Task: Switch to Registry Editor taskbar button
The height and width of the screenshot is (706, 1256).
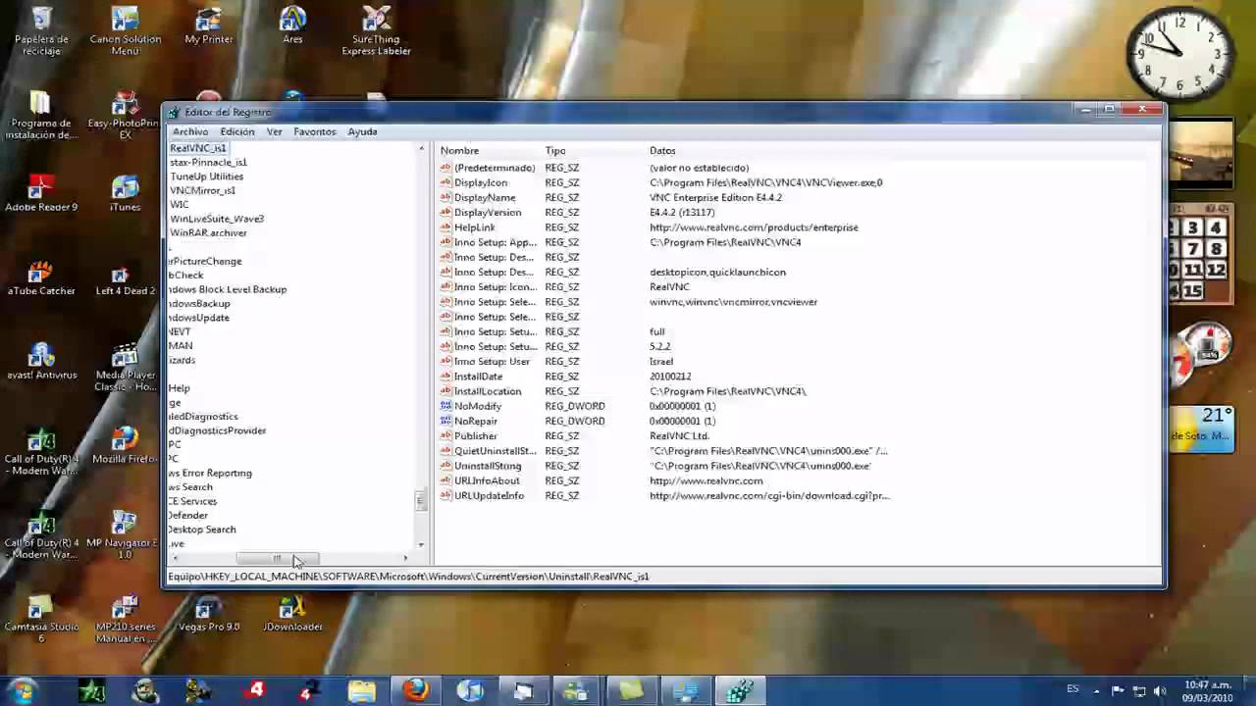Action: [739, 690]
